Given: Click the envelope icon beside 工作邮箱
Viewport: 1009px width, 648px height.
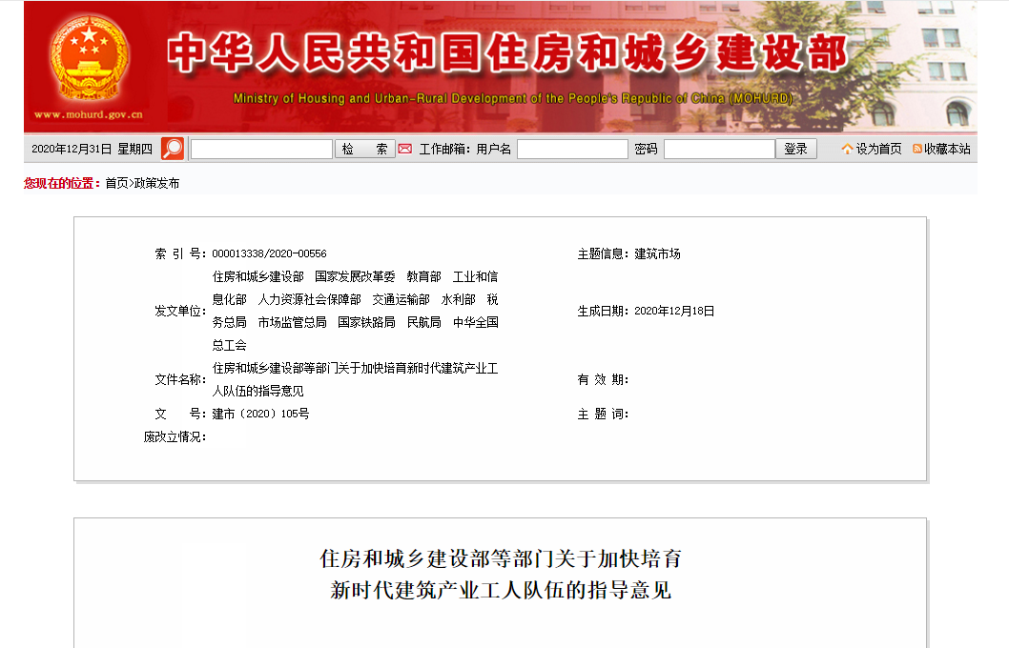Looking at the screenshot, I should coord(404,149).
